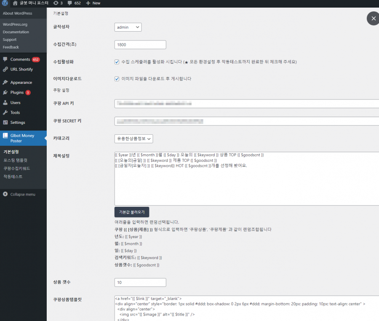Toggle the 수집활성화 scheduler checkbox

pyautogui.click(x=117, y=62)
